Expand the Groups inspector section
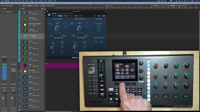The width and height of the screenshot is (200, 112). click(1, 9)
